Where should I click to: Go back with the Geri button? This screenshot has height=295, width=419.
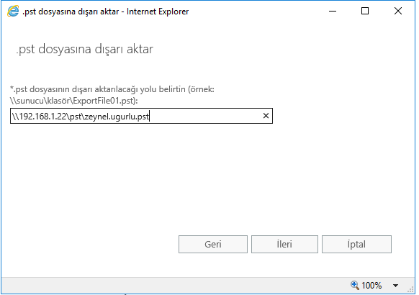pyautogui.click(x=213, y=245)
